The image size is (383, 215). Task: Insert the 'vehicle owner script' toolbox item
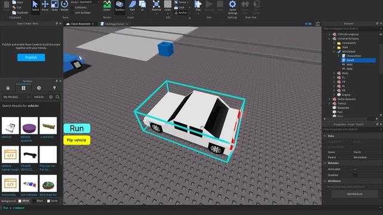coord(10,155)
